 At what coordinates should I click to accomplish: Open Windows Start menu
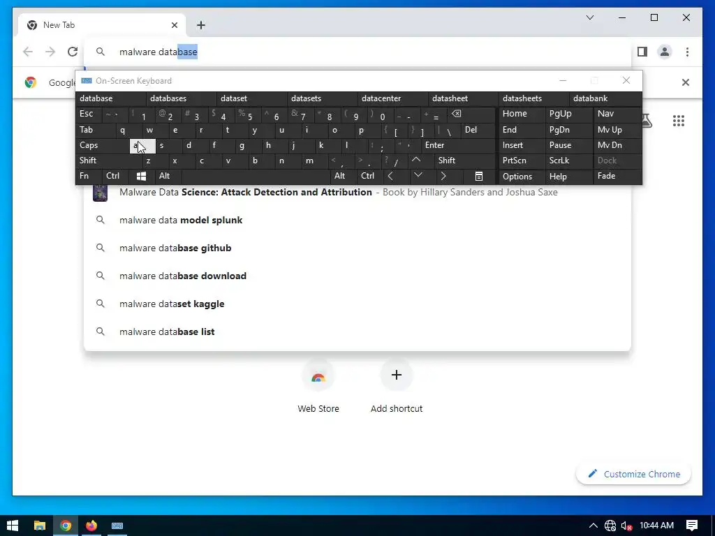click(13, 526)
